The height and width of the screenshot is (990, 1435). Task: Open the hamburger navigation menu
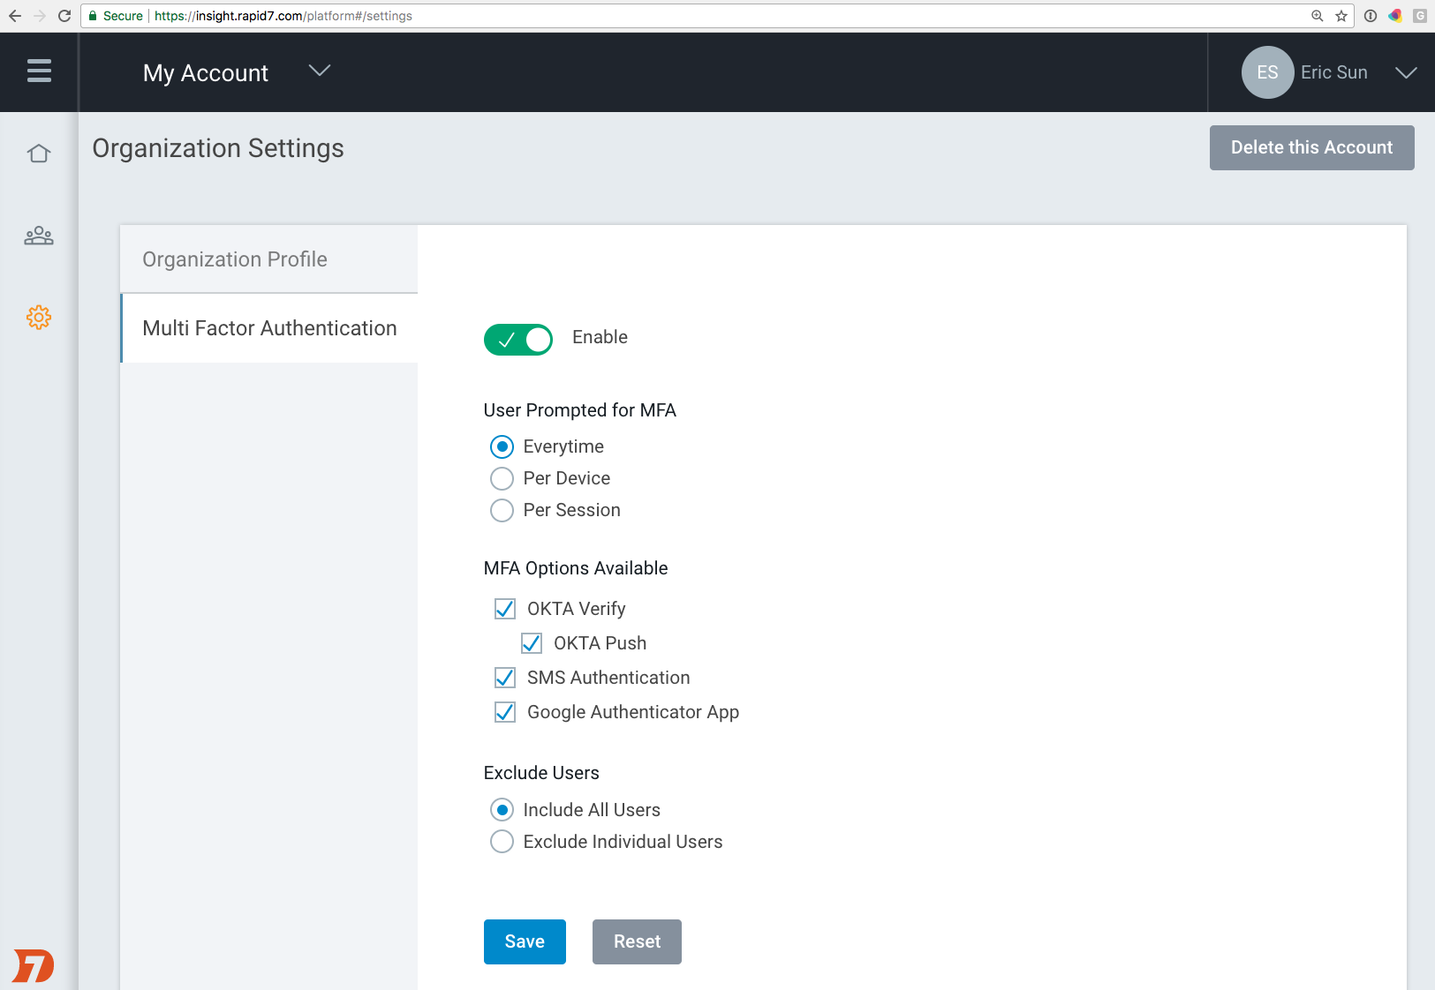point(39,71)
